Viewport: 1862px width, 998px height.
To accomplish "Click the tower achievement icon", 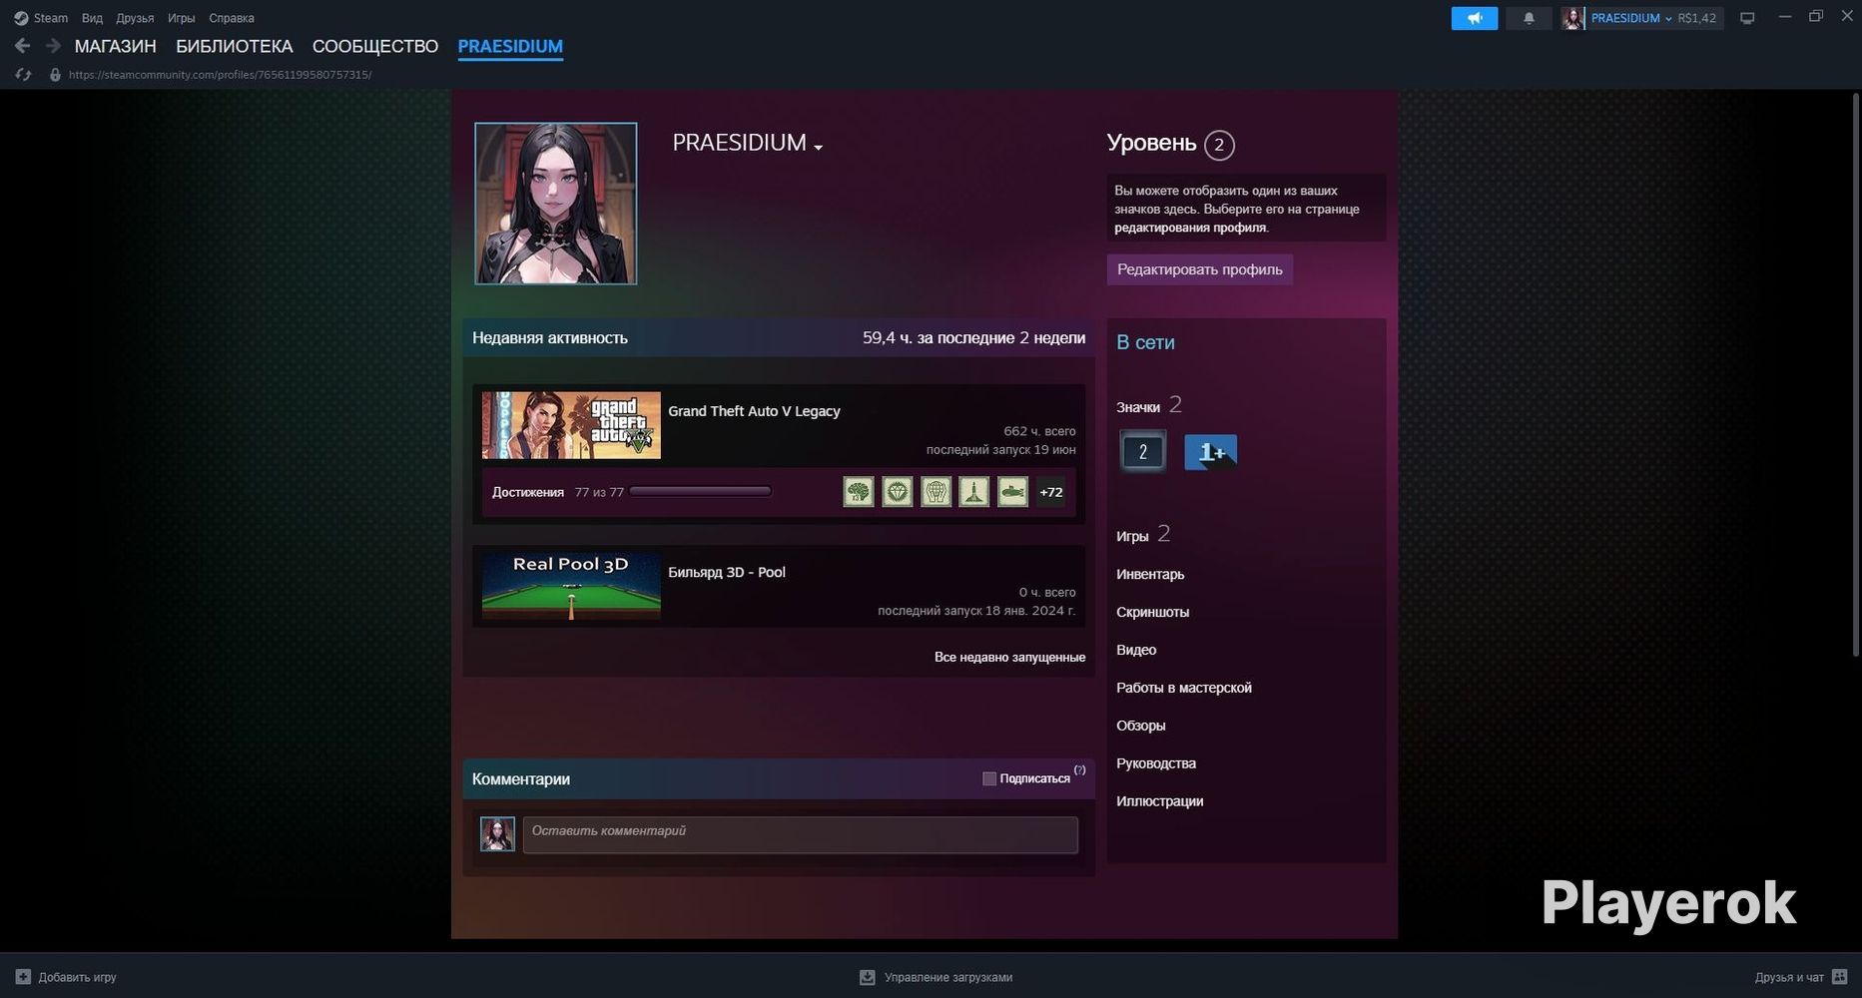I will (x=974, y=492).
